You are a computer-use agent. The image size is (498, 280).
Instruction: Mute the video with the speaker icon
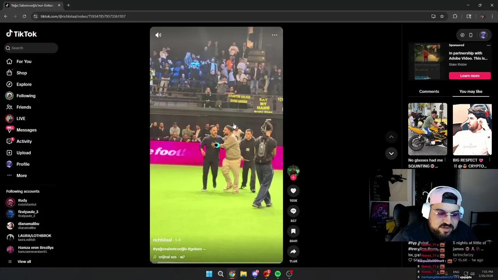158,35
